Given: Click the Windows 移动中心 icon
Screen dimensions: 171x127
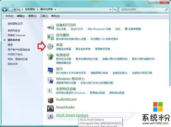Looking at the screenshot, I should pyautogui.click(x=50, y=80).
